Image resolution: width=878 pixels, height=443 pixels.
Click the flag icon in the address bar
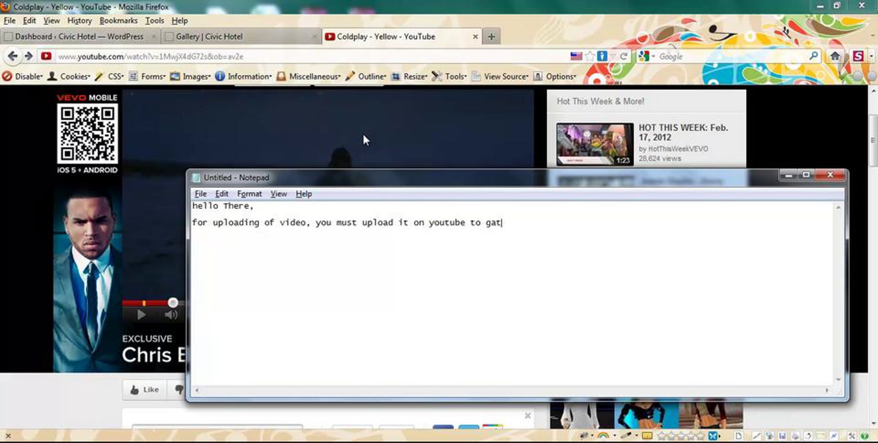coord(576,56)
